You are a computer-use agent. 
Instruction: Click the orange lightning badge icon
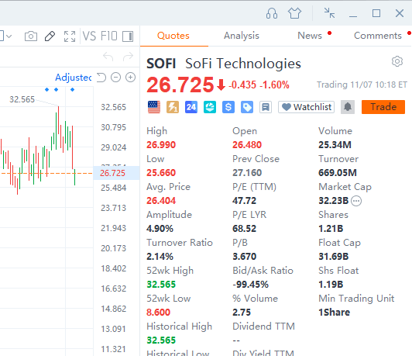(173, 107)
